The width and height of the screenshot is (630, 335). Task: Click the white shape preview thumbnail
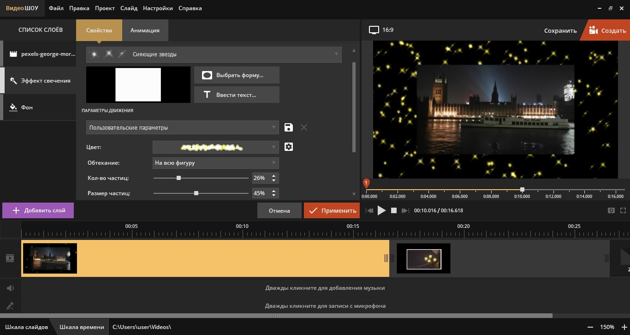click(138, 84)
